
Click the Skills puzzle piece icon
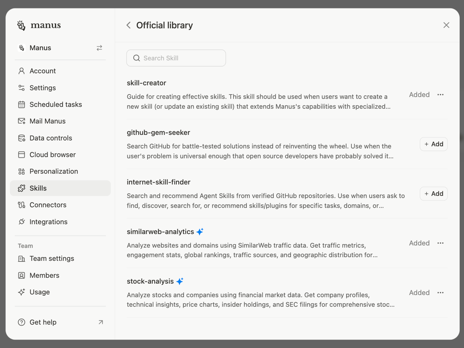click(x=22, y=188)
